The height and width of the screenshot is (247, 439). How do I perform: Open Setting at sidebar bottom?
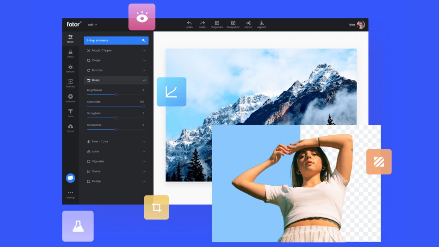pyautogui.click(x=70, y=194)
